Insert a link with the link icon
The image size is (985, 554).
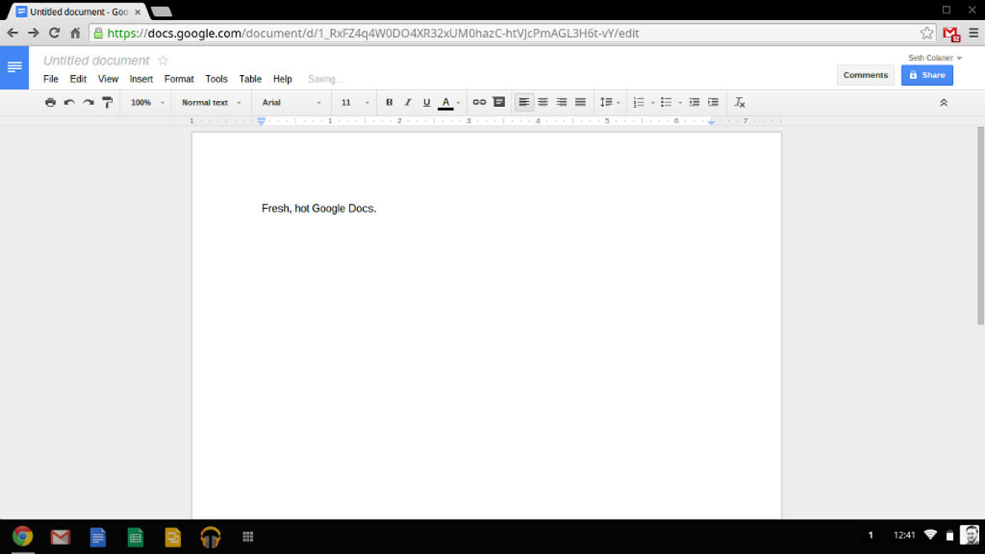point(479,103)
